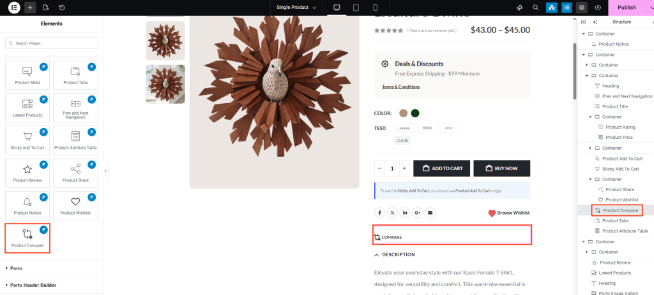Image resolution: width=654 pixels, height=295 pixels.
Task: Select Product Tabs in Structure tree
Action: 615,220
